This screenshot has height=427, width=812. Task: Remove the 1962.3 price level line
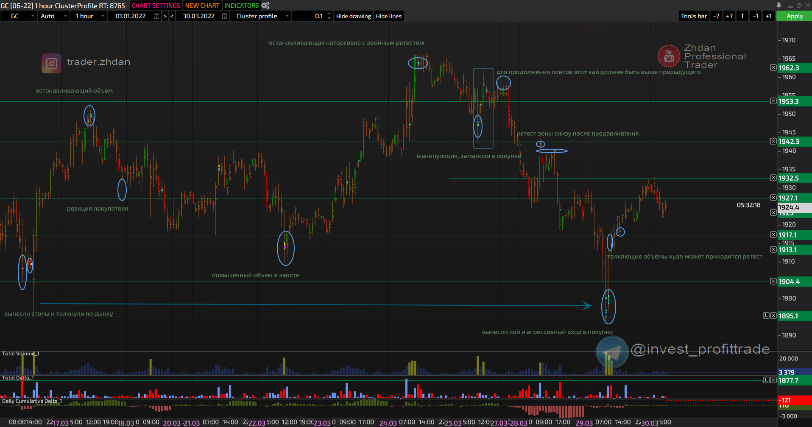click(x=773, y=68)
